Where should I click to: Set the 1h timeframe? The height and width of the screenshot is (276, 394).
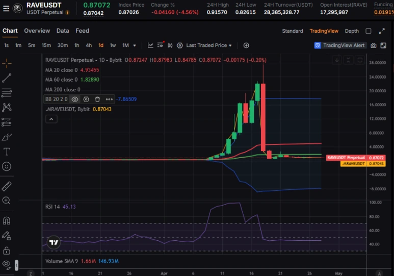[x=76, y=45]
